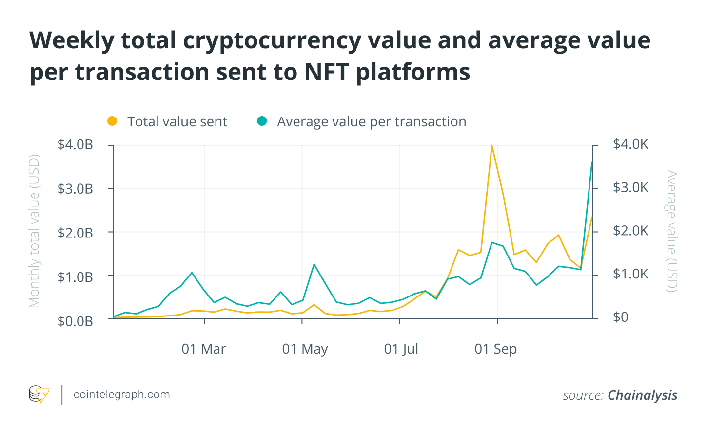Click the "Monthly total value (USD)" axis title

click(x=34, y=231)
